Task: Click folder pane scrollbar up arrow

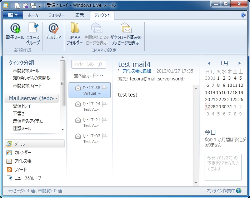Action: (x=62, y=57)
